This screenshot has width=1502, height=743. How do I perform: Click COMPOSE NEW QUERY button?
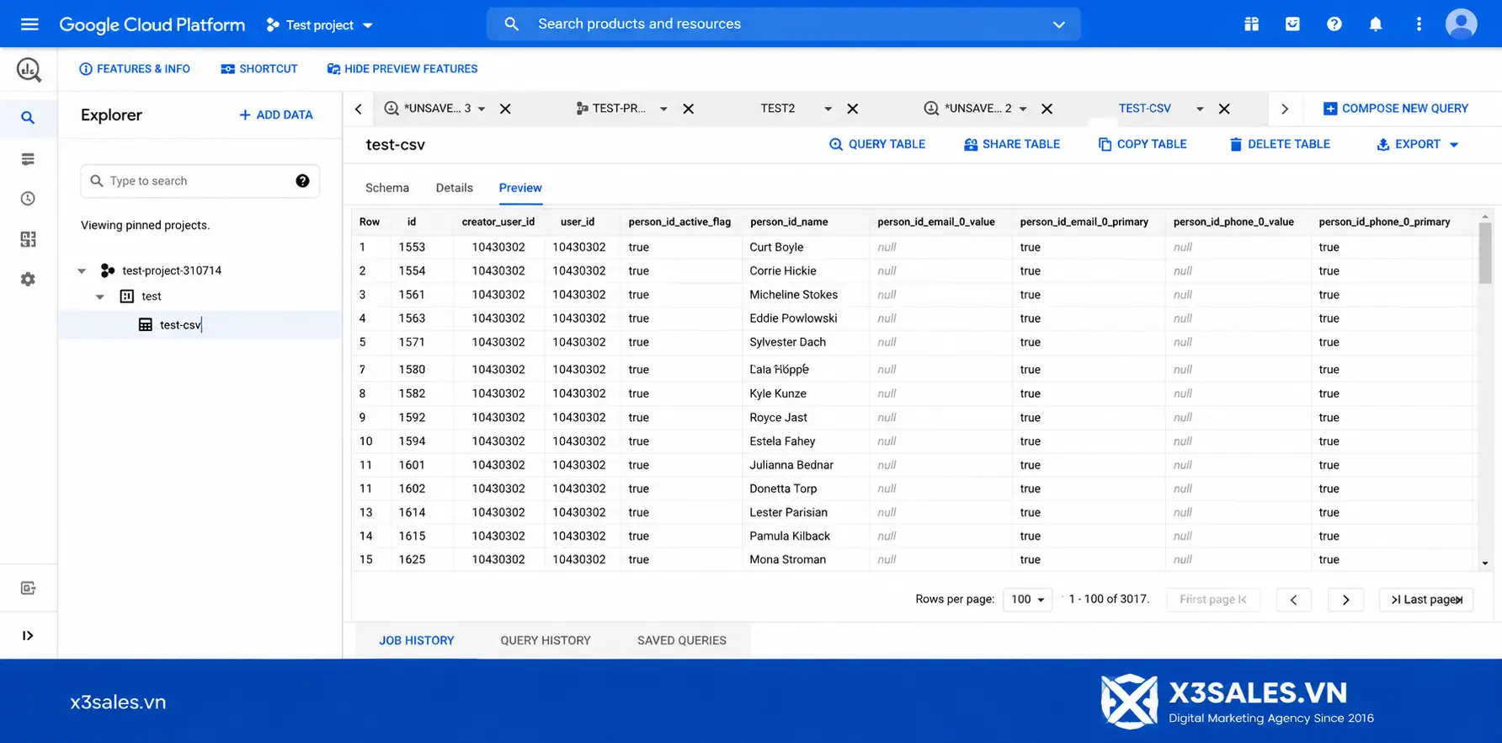coord(1396,109)
